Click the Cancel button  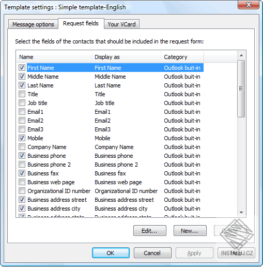coord(152,253)
